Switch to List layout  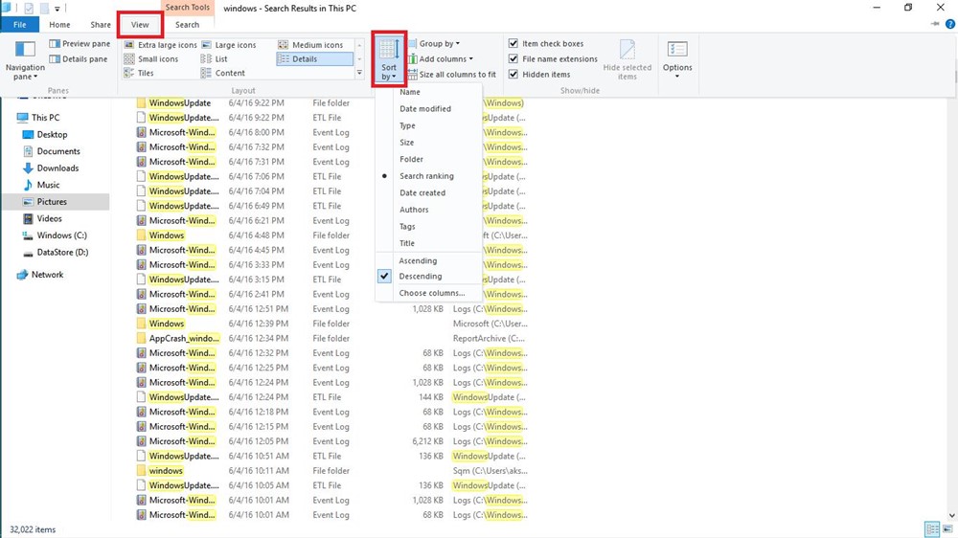215,59
